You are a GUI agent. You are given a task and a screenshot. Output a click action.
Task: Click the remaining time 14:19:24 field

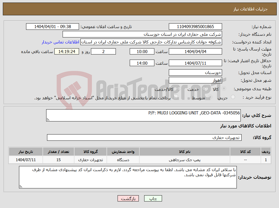[x=67, y=52]
